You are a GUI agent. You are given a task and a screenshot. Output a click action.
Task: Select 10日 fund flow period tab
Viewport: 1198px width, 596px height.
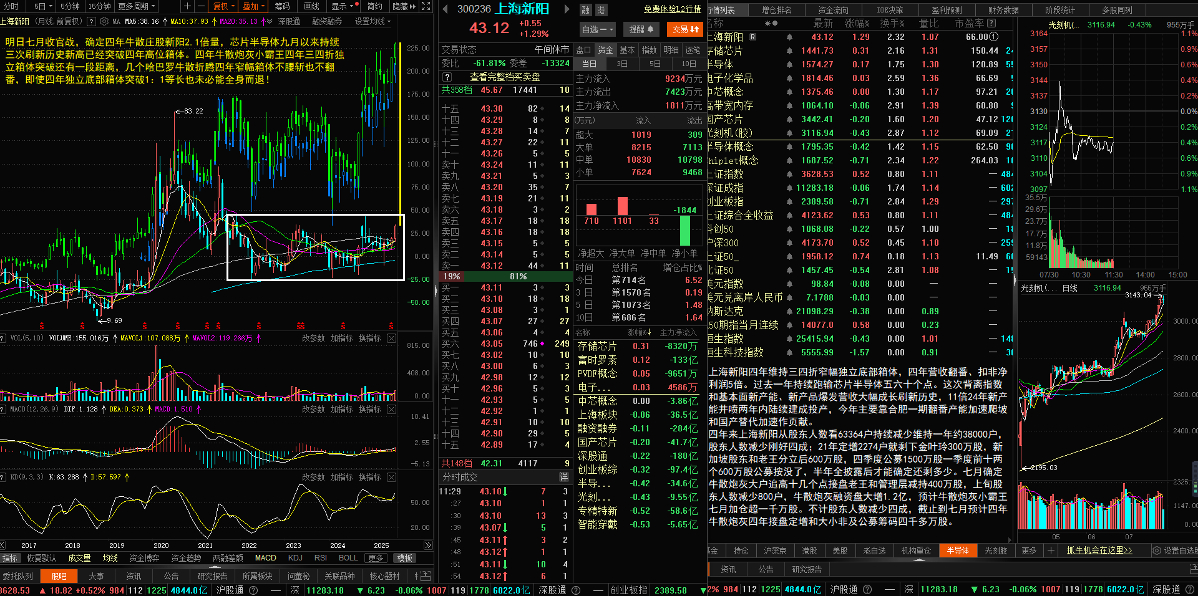[688, 64]
